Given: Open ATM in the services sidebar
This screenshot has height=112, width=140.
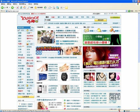Looking at the screenshot, I should pyautogui.click(x=29, y=41).
